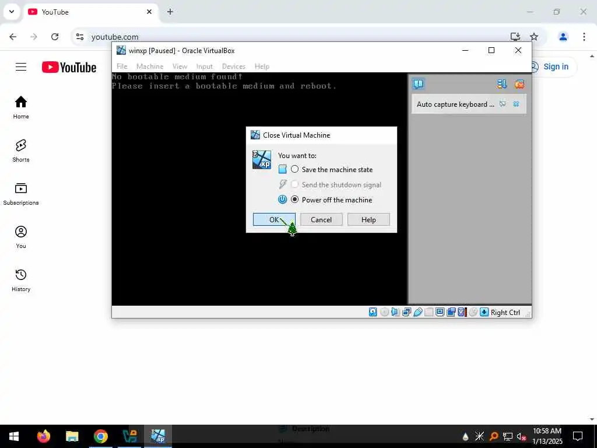Select Power off the machine radio option

[294, 199]
